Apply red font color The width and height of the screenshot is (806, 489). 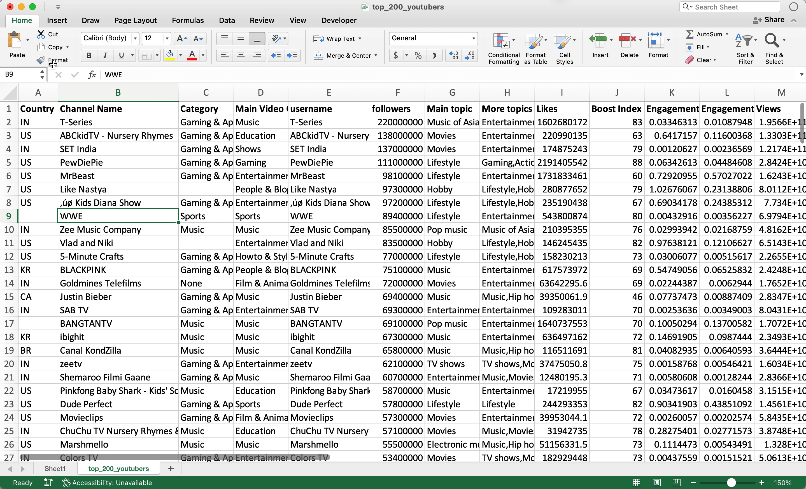click(x=192, y=56)
